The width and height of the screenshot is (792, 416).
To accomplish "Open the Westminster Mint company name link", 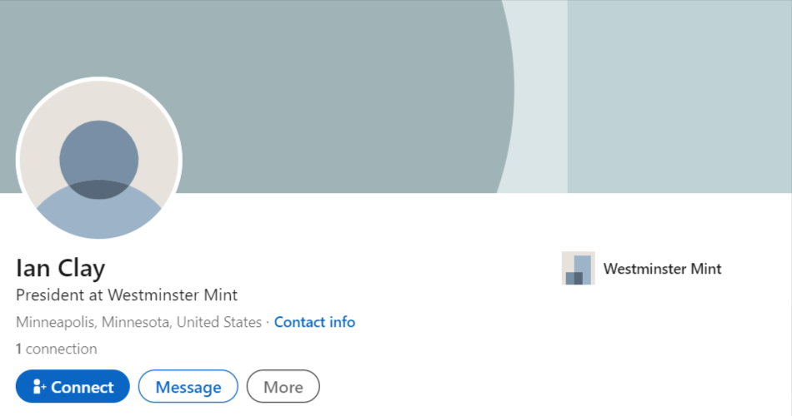I will point(662,269).
